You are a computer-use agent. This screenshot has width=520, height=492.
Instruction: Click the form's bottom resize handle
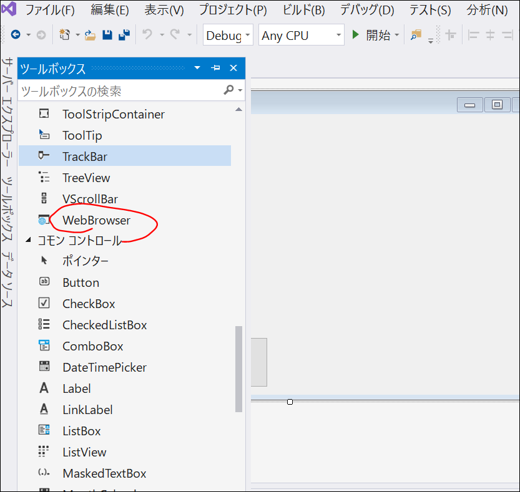click(x=290, y=402)
